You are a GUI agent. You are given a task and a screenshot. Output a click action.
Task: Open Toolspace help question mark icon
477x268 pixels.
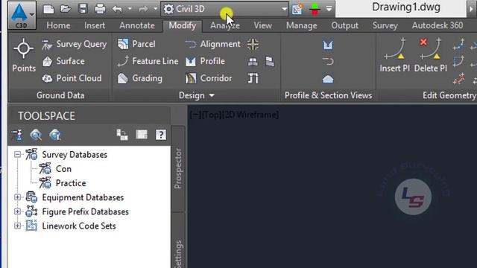tap(161, 135)
